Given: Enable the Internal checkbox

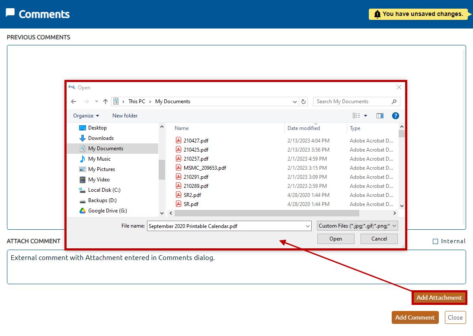Looking at the screenshot, I should 435,241.
